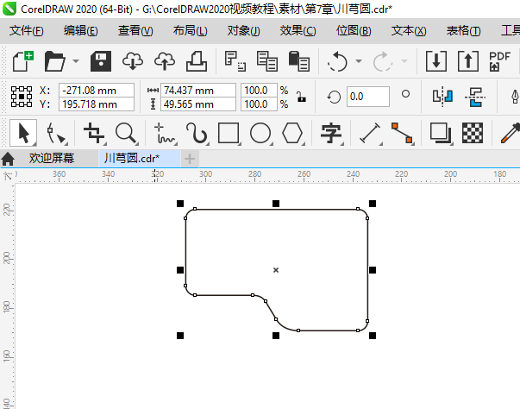520x409 pixels.
Task: Click the Y position field 195.718 mm
Action: 97,104
